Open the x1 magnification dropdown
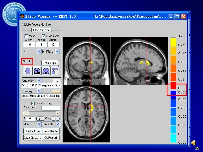203x152 pixels. pyautogui.click(x=39, y=52)
